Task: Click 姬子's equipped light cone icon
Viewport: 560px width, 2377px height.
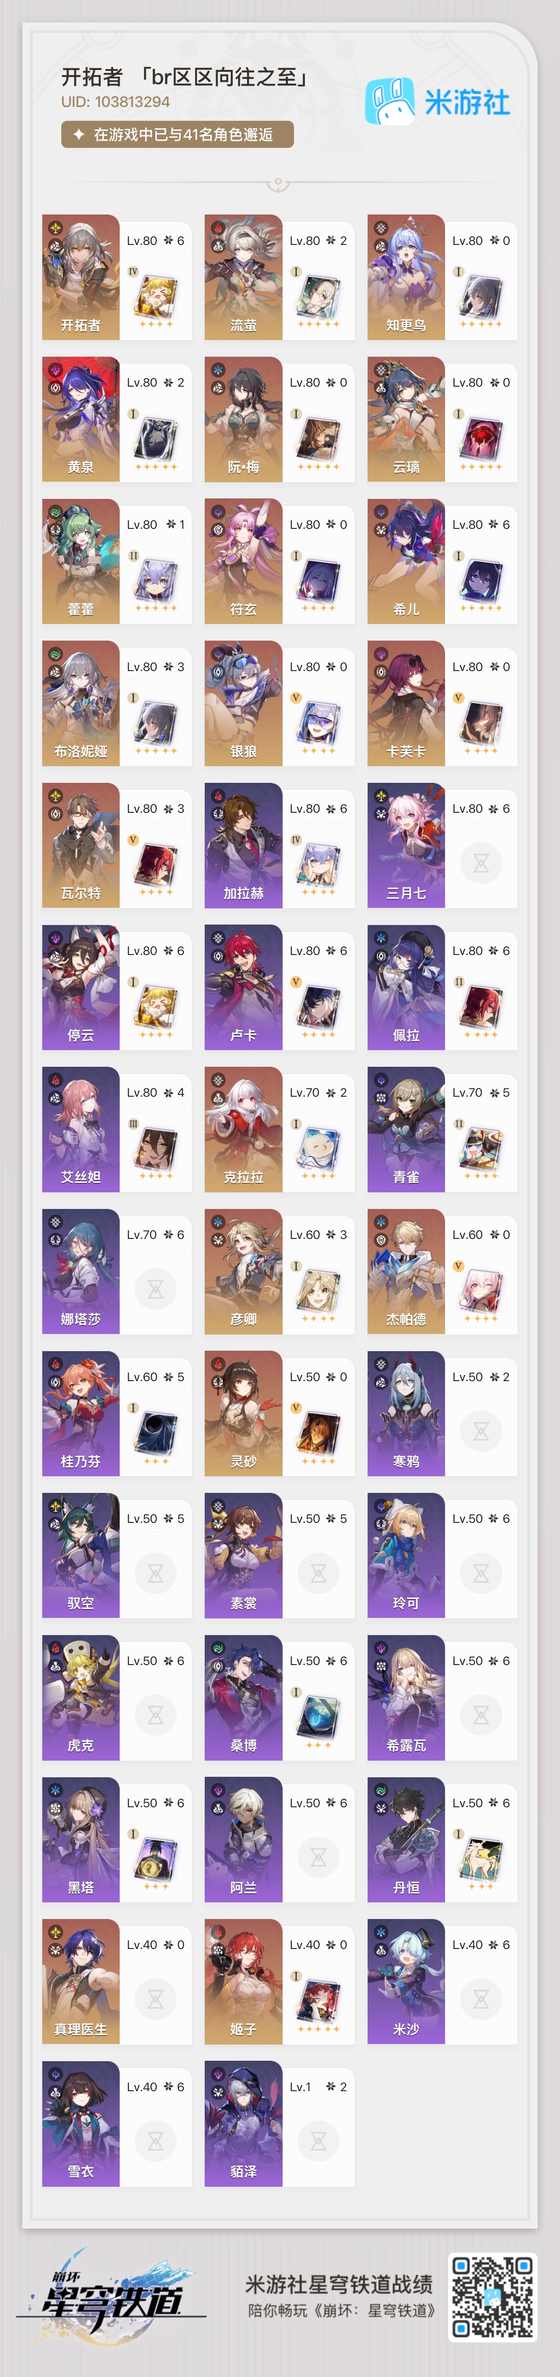Action: pos(319,2002)
